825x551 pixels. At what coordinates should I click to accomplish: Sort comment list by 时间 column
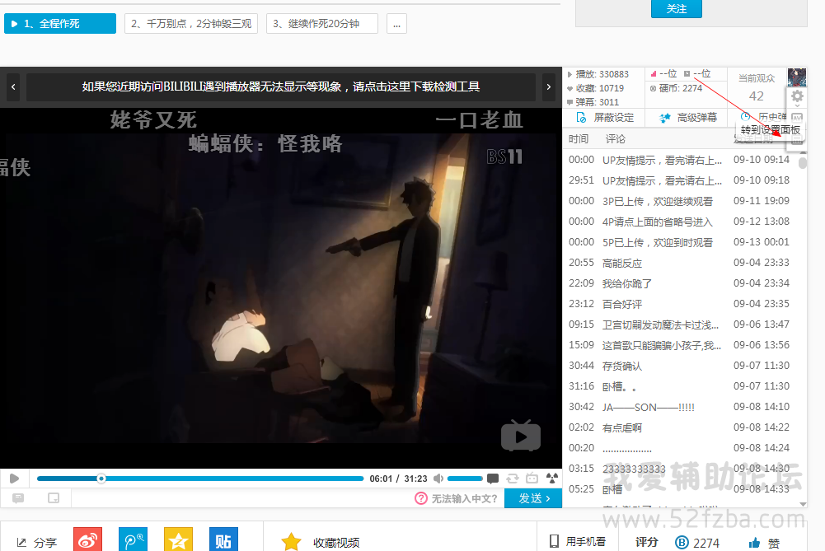coord(579,139)
